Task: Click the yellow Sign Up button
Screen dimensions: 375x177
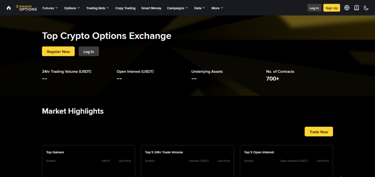Action: click(332, 8)
